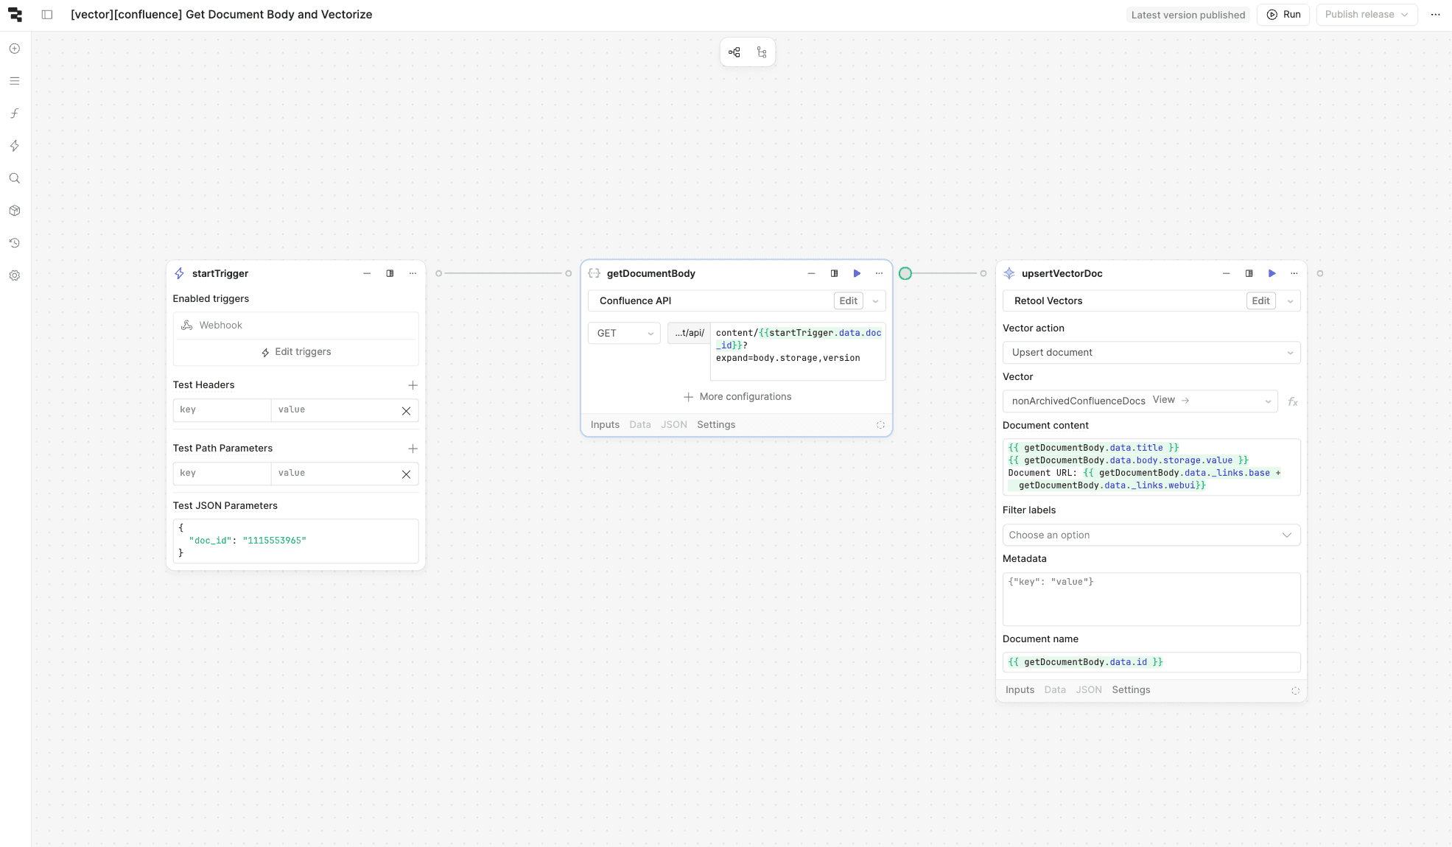Screen dimensions: 1452x847
Task: Open search icon in left sidebar
Action: click(15, 178)
